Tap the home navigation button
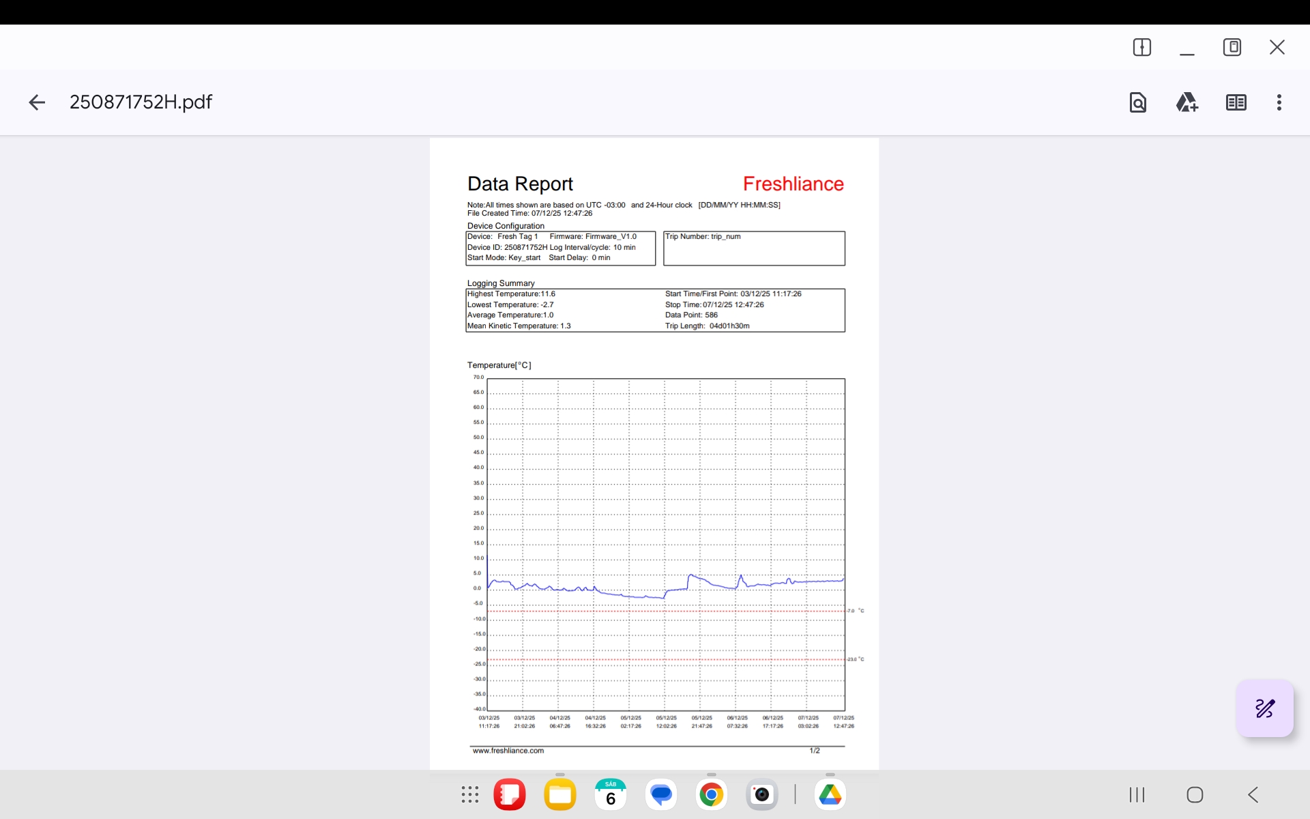 click(x=1195, y=794)
